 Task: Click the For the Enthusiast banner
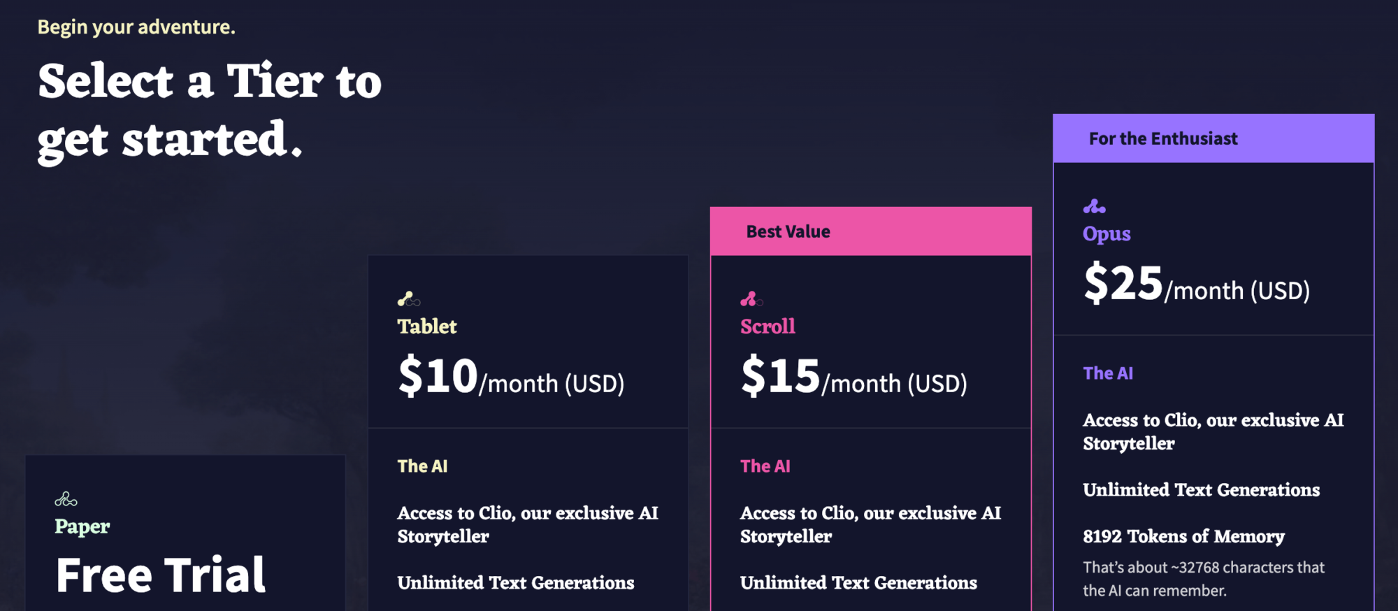pyautogui.click(x=1213, y=138)
